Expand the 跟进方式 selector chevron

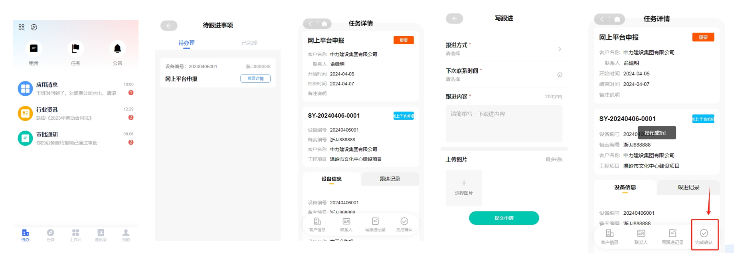click(x=560, y=49)
